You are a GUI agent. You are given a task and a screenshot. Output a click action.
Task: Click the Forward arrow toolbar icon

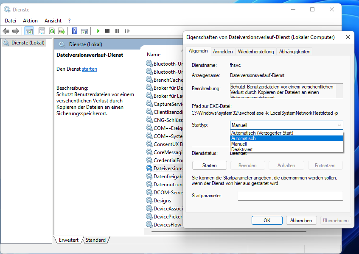(x=16, y=31)
